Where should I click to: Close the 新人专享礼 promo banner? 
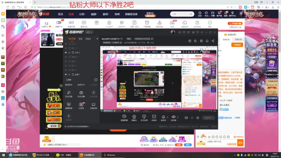61,86
